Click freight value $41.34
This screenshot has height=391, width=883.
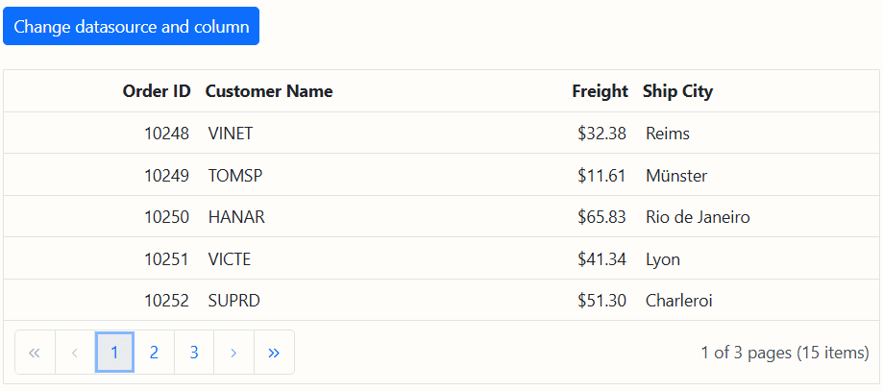click(601, 259)
